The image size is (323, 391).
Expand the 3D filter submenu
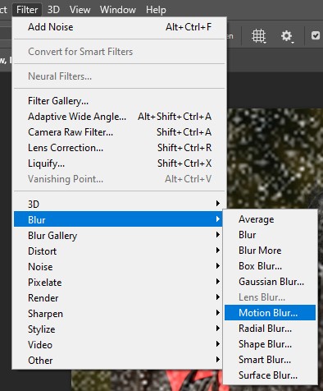120,204
